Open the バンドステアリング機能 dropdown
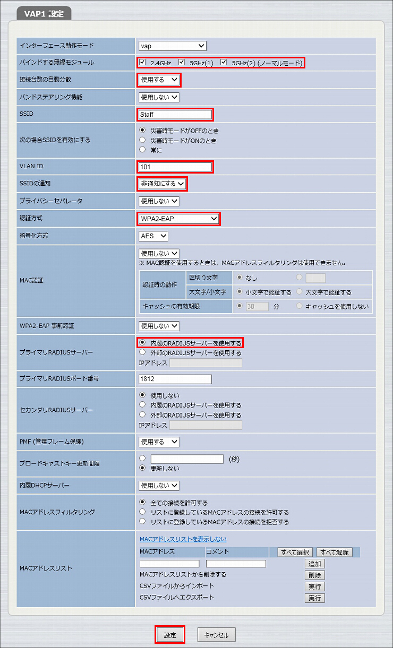Screen dimensions: 393x648 click(159, 97)
